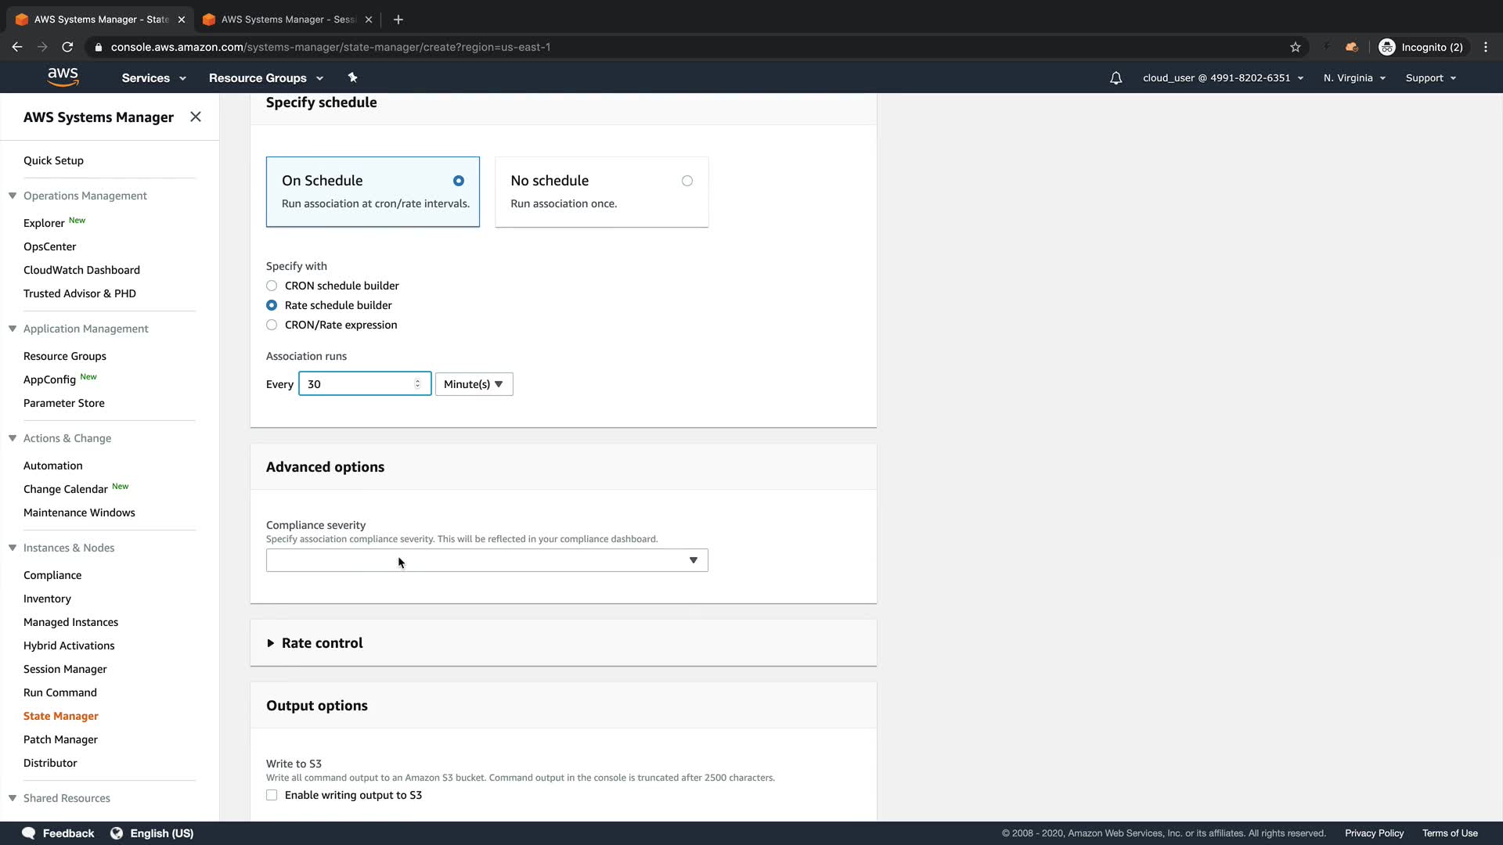Bookmark page with the star icon

coord(1296,47)
